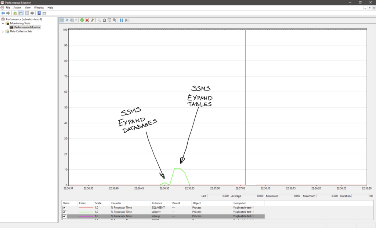Click the Zoom magnifier icon
The image size is (376, 228).
pyautogui.click(x=115, y=20)
